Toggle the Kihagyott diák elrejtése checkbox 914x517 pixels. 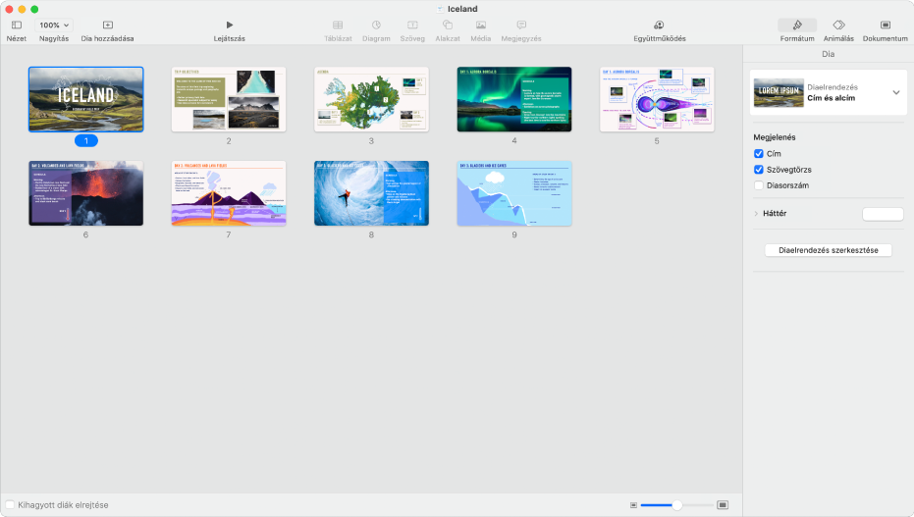pyautogui.click(x=10, y=505)
